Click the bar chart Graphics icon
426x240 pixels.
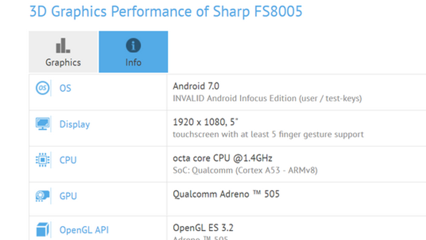point(63,46)
